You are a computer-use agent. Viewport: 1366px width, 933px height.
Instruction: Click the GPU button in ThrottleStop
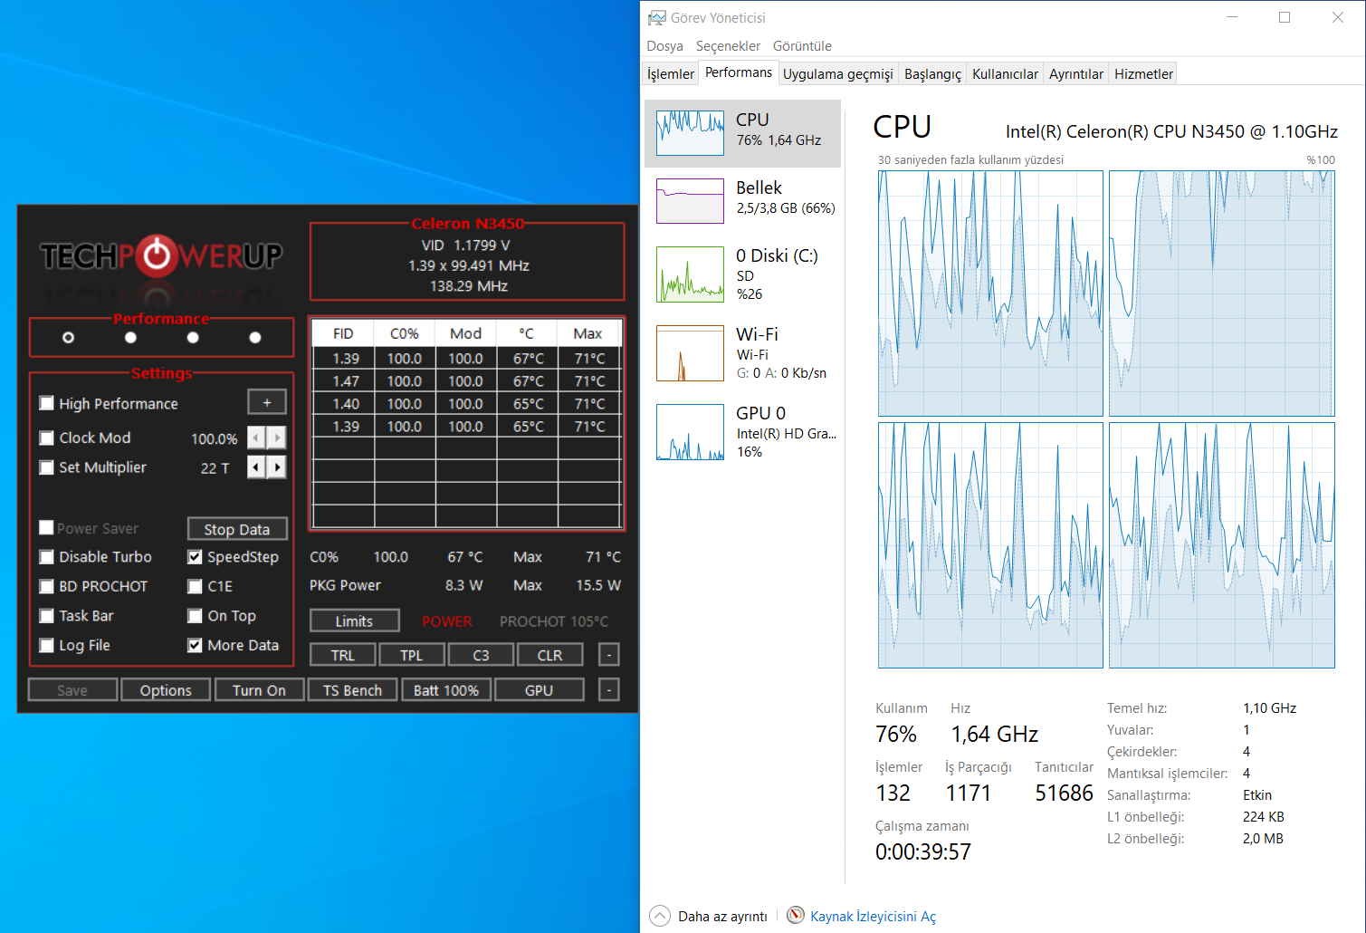(540, 690)
